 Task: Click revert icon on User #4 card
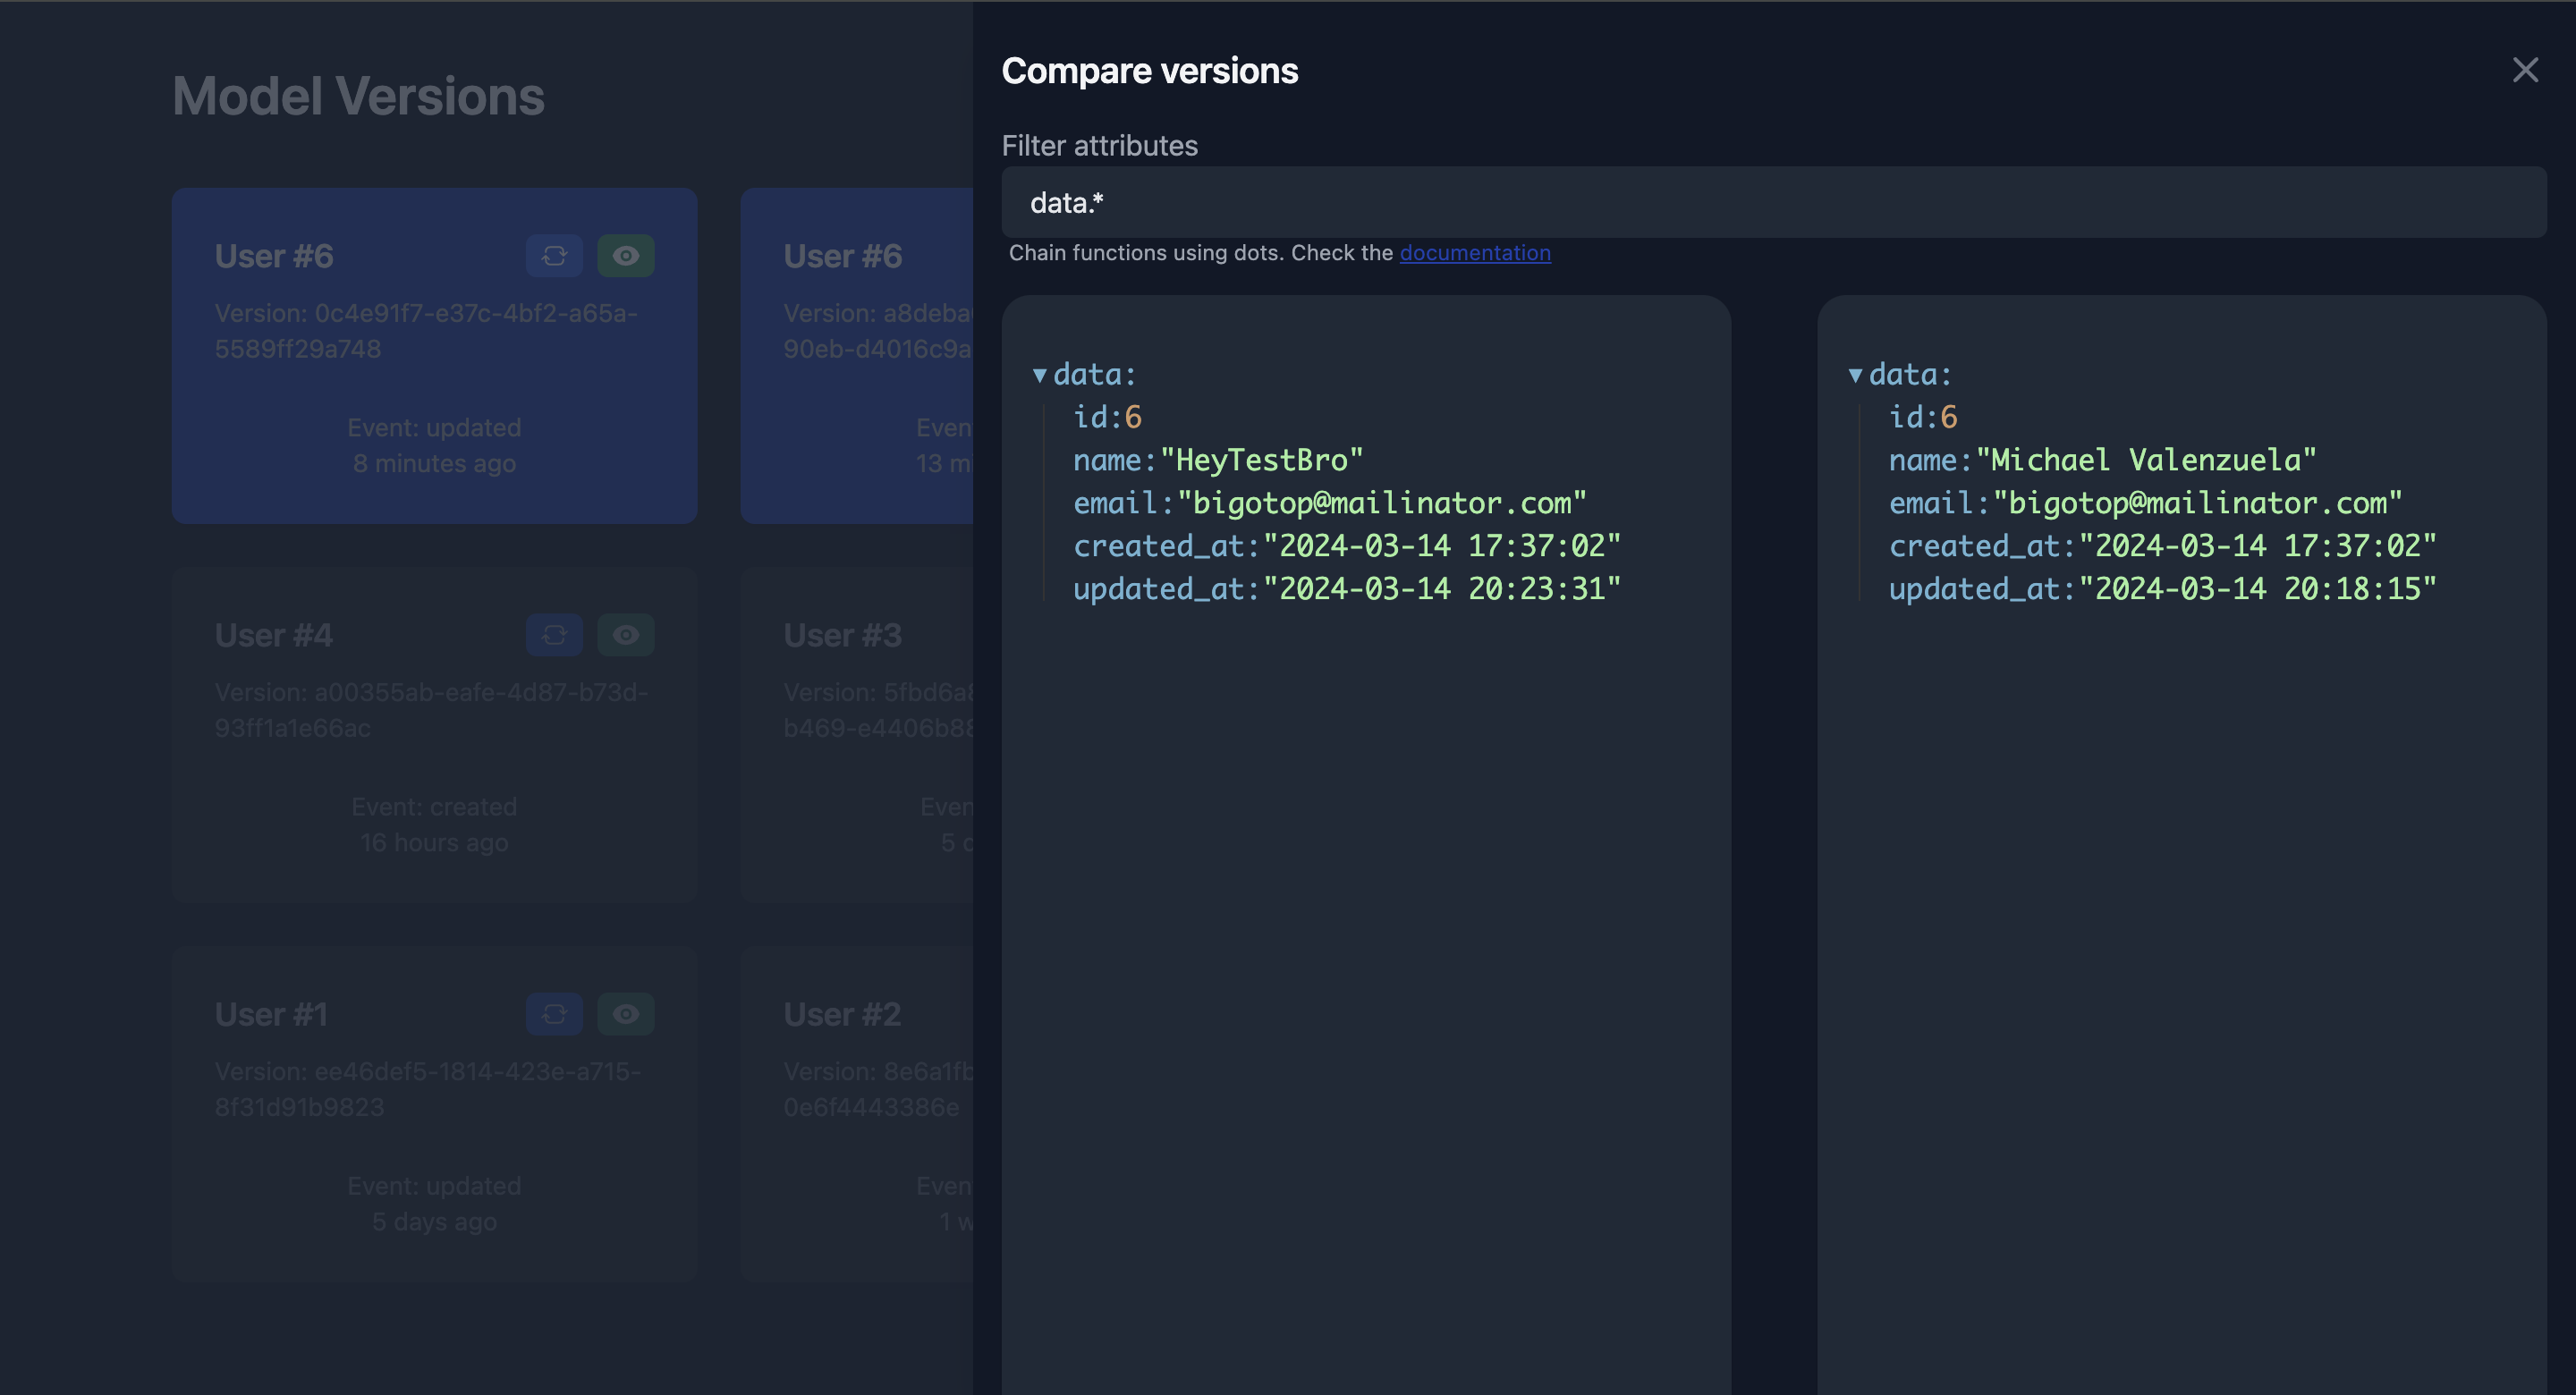(x=554, y=635)
